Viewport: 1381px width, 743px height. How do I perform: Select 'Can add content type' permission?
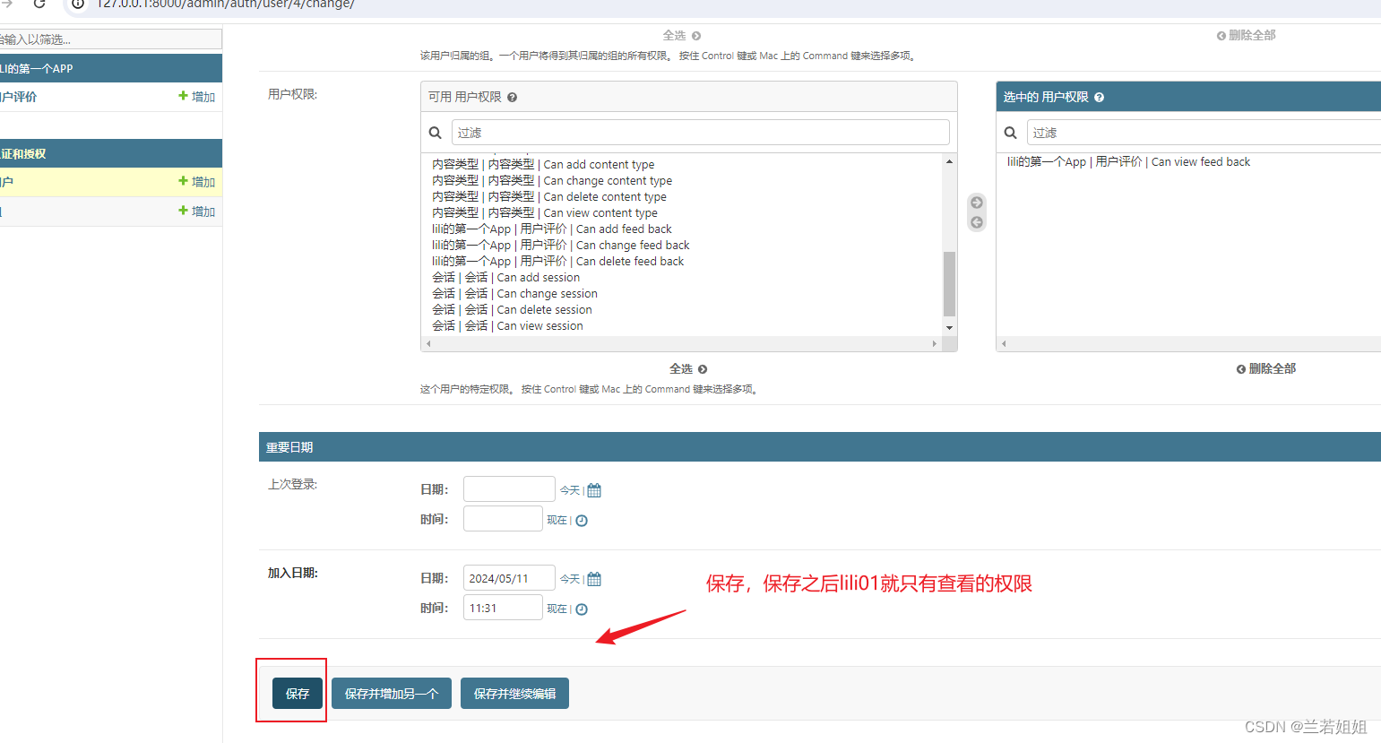click(x=543, y=165)
